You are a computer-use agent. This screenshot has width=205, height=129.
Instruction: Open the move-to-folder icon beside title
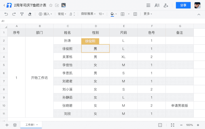coord(57,5)
